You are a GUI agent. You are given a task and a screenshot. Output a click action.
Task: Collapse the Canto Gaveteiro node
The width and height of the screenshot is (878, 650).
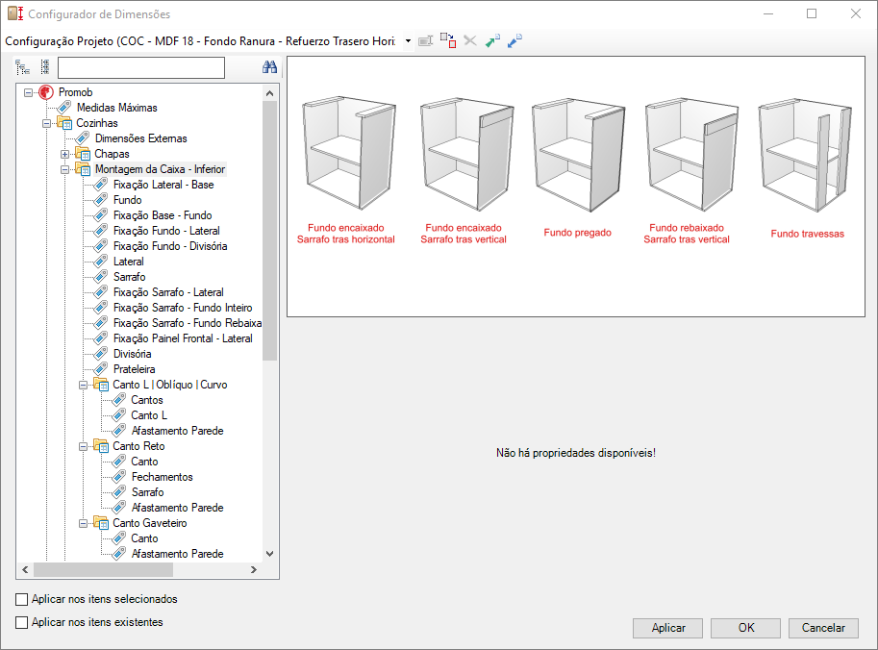(83, 523)
